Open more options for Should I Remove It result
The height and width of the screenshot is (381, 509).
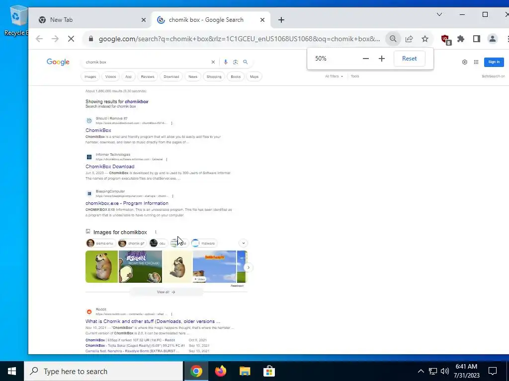coord(171,123)
